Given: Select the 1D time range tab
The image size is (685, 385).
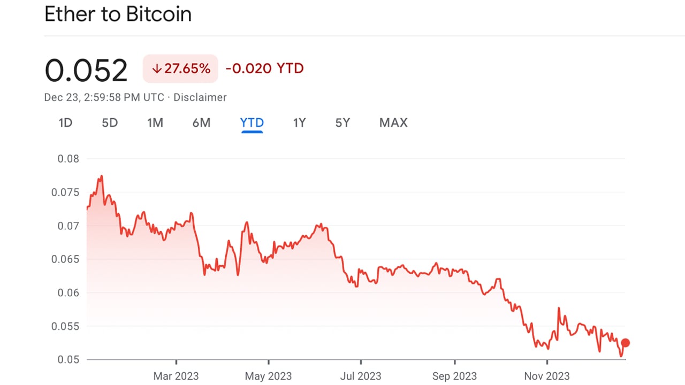Looking at the screenshot, I should coord(65,123).
